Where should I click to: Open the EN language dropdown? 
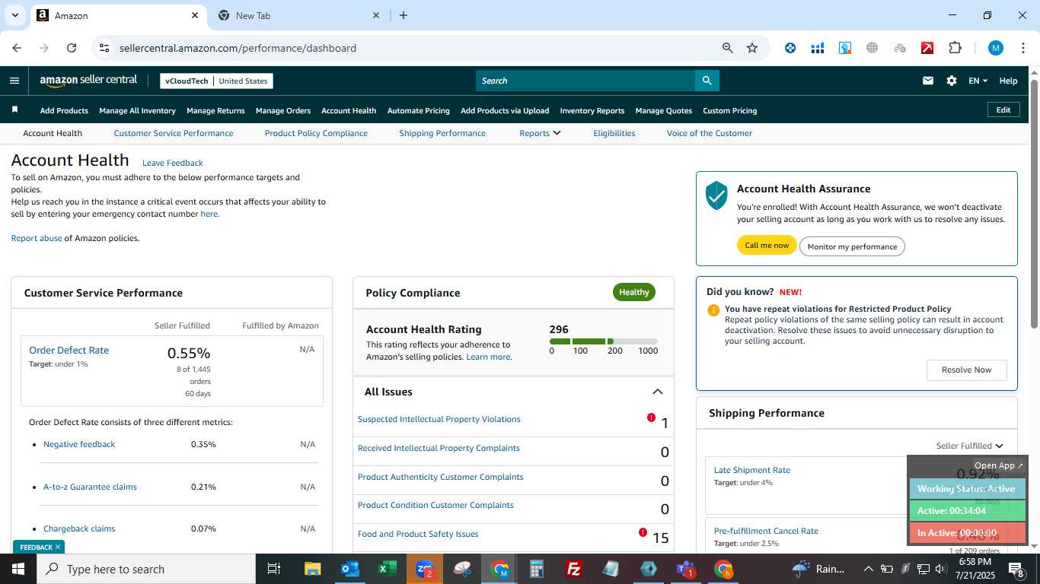[978, 81]
